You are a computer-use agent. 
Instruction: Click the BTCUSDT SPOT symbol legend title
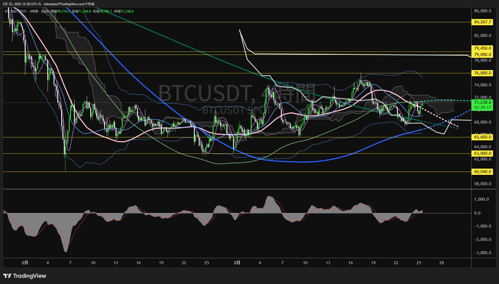click(x=16, y=11)
